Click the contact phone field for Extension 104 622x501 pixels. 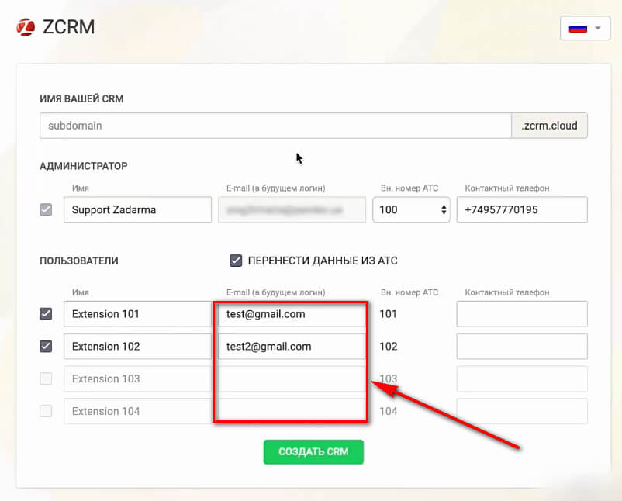pos(522,411)
